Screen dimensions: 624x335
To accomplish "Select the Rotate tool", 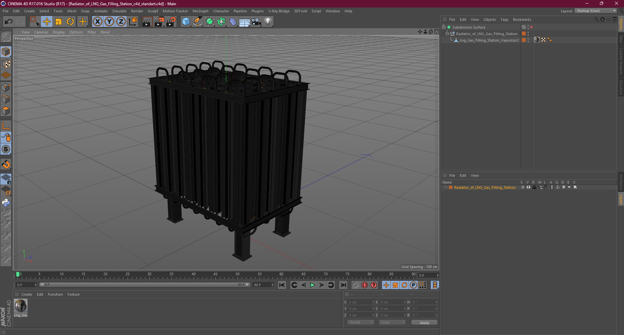I will pos(70,22).
